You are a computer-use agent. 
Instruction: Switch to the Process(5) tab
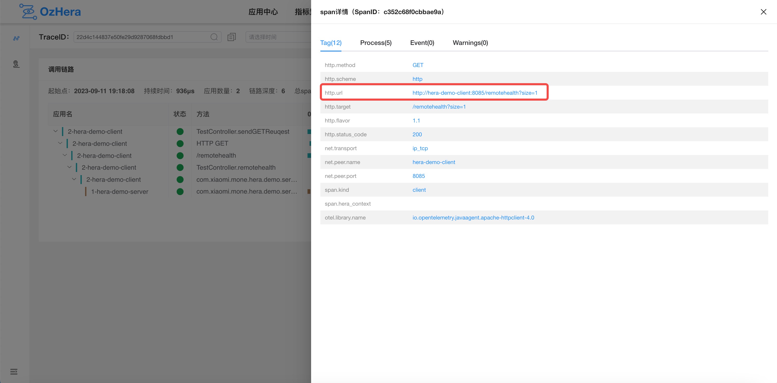(376, 43)
